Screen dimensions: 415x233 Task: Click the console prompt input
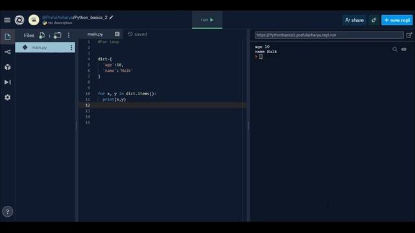[261, 56]
